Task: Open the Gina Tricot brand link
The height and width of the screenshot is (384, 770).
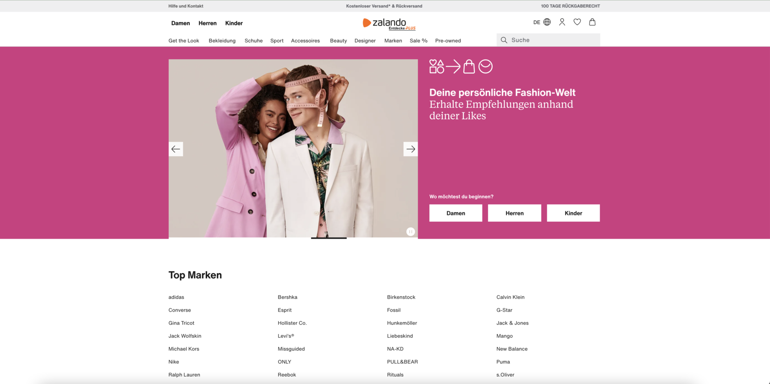Action: tap(181, 323)
